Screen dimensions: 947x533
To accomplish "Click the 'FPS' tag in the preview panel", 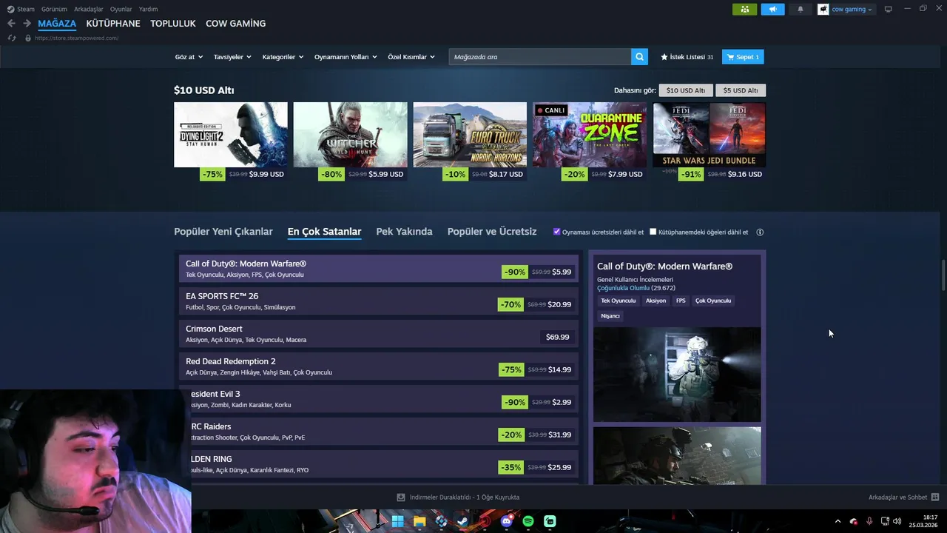I will click(x=681, y=301).
